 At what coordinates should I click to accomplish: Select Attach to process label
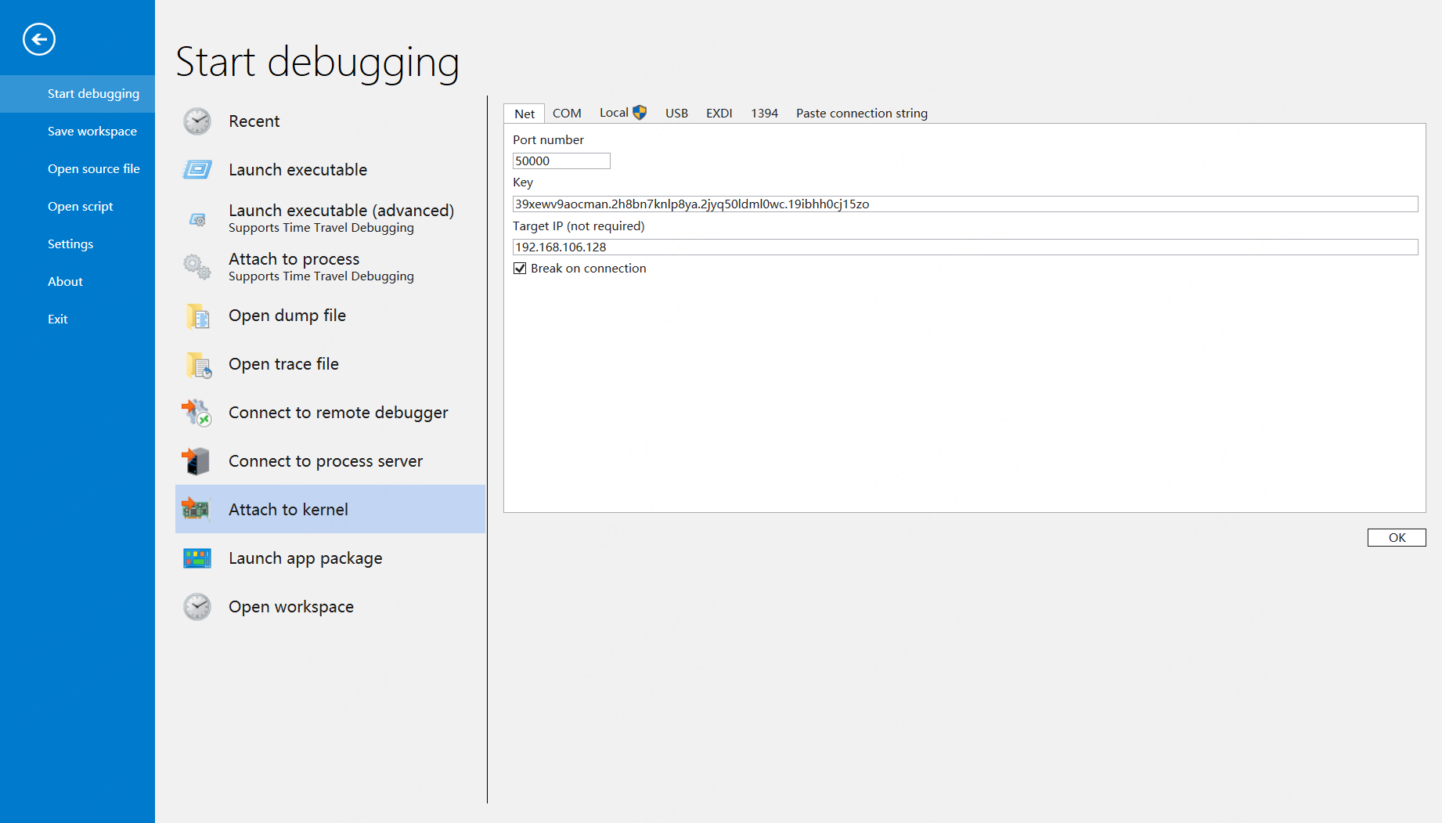tap(294, 259)
